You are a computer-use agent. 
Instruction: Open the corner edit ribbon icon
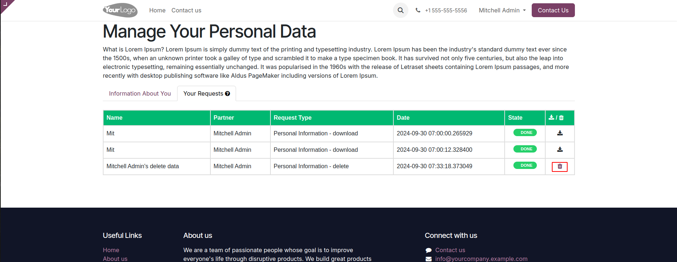tap(5, 4)
